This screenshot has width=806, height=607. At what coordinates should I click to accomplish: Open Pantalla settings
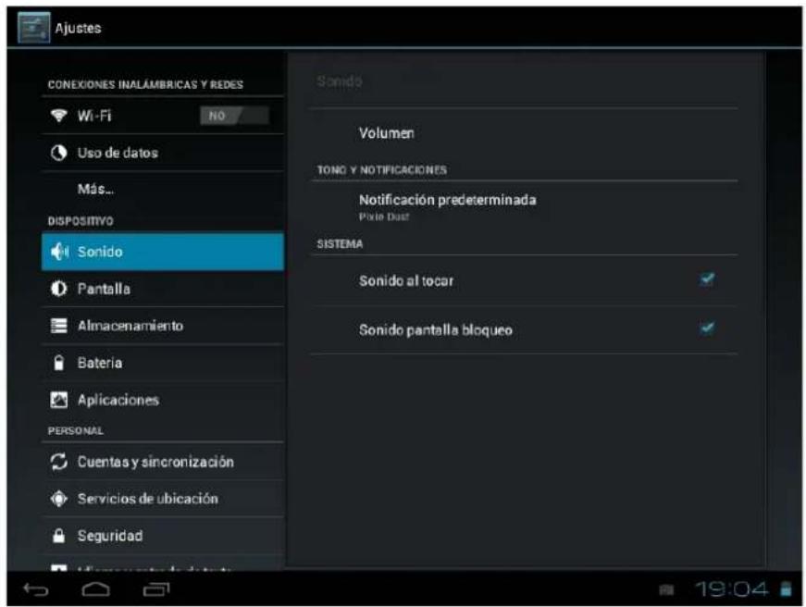click(163, 289)
